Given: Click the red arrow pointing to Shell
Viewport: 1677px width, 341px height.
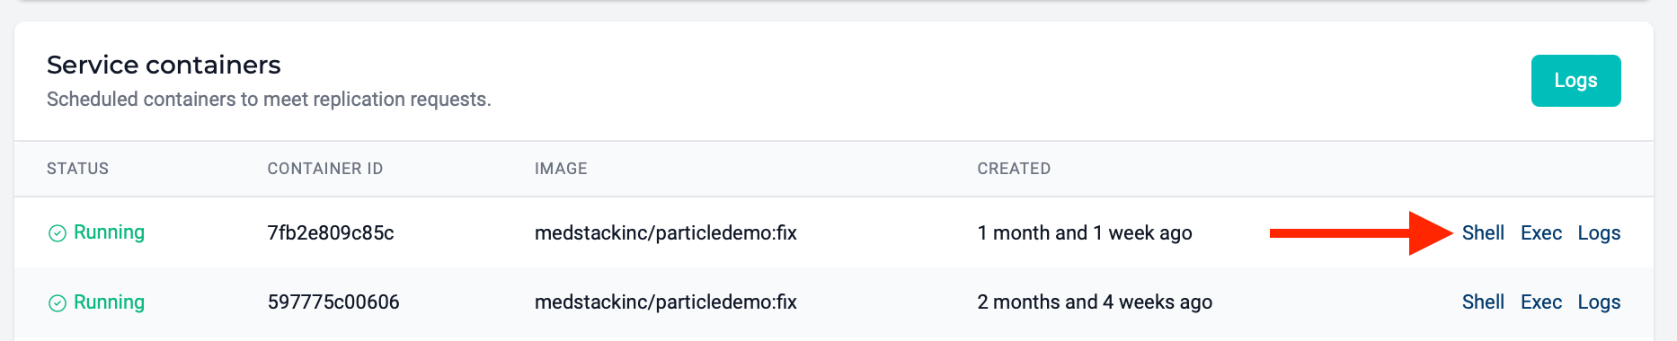Looking at the screenshot, I should tap(1361, 233).
